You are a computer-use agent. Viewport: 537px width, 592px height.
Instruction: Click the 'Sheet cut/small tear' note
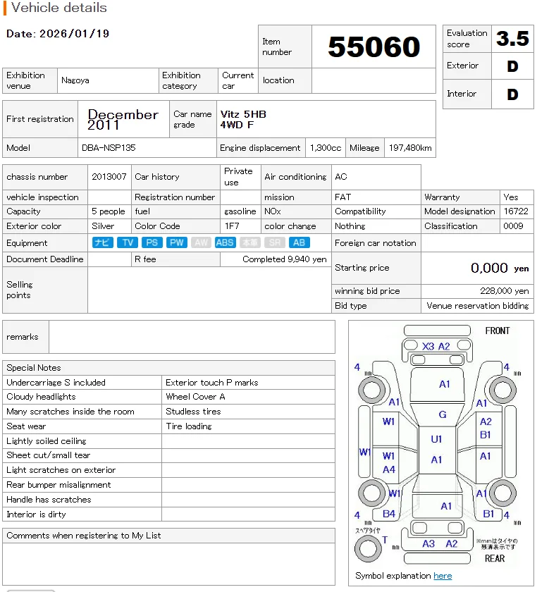49,455
